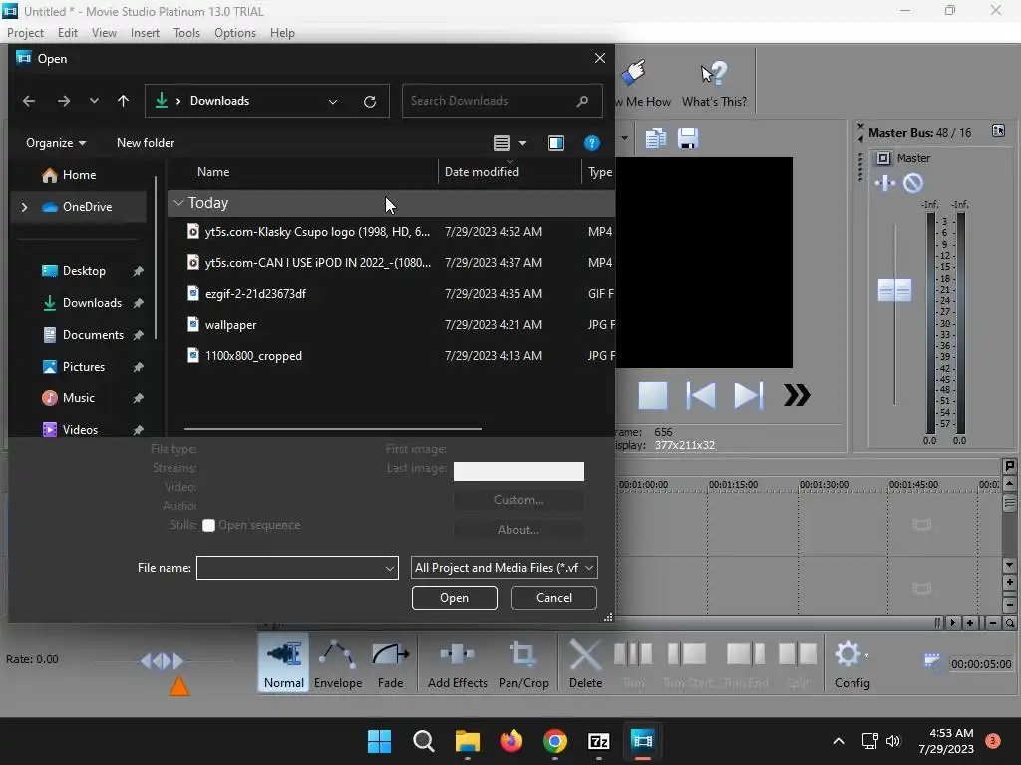This screenshot has height=765, width=1021.
Task: Go to next frame in preview
Action: (748, 395)
